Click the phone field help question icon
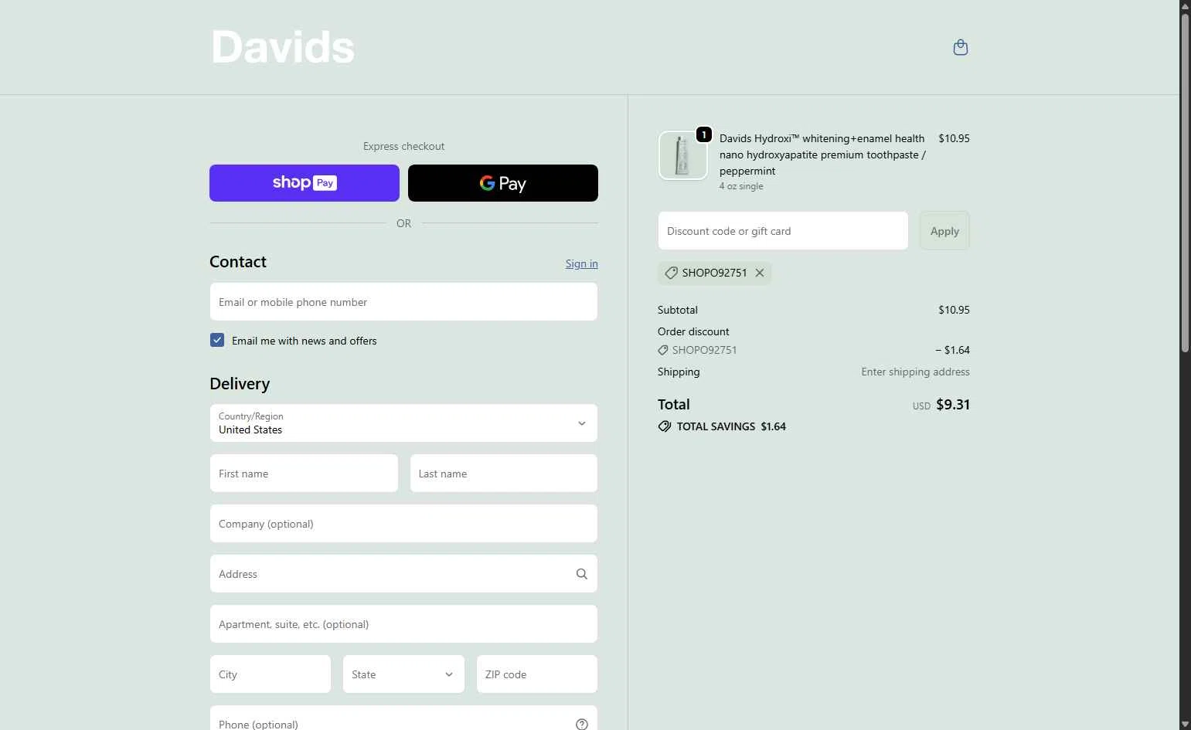Screen dimensions: 1191x730 tap(582, 724)
